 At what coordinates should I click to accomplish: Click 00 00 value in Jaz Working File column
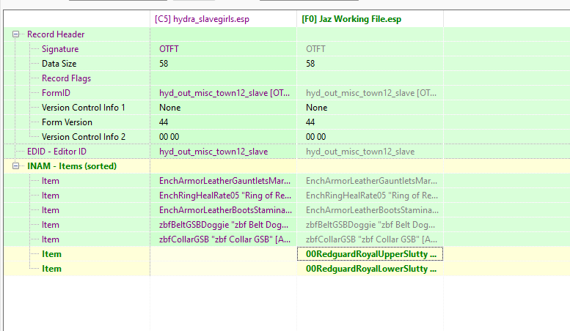pyautogui.click(x=316, y=137)
